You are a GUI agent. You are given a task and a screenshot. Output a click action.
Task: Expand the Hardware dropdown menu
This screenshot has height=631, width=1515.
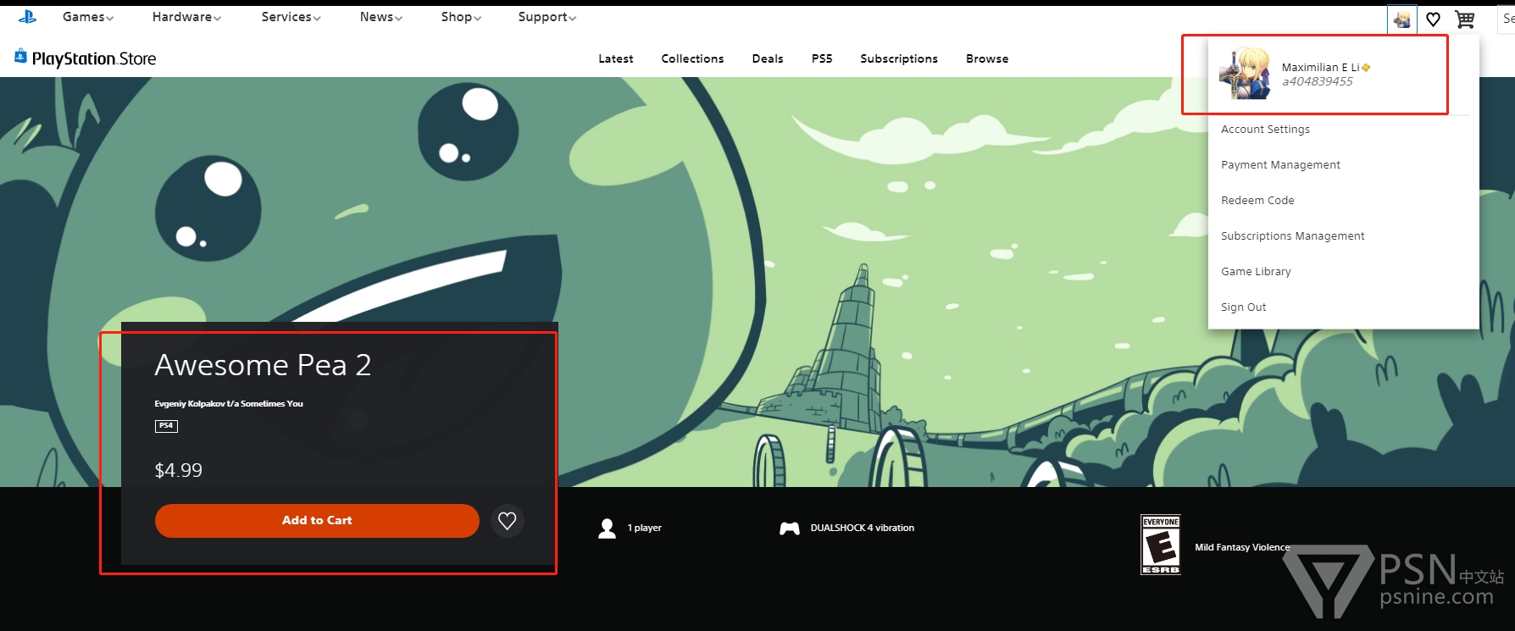coord(186,17)
